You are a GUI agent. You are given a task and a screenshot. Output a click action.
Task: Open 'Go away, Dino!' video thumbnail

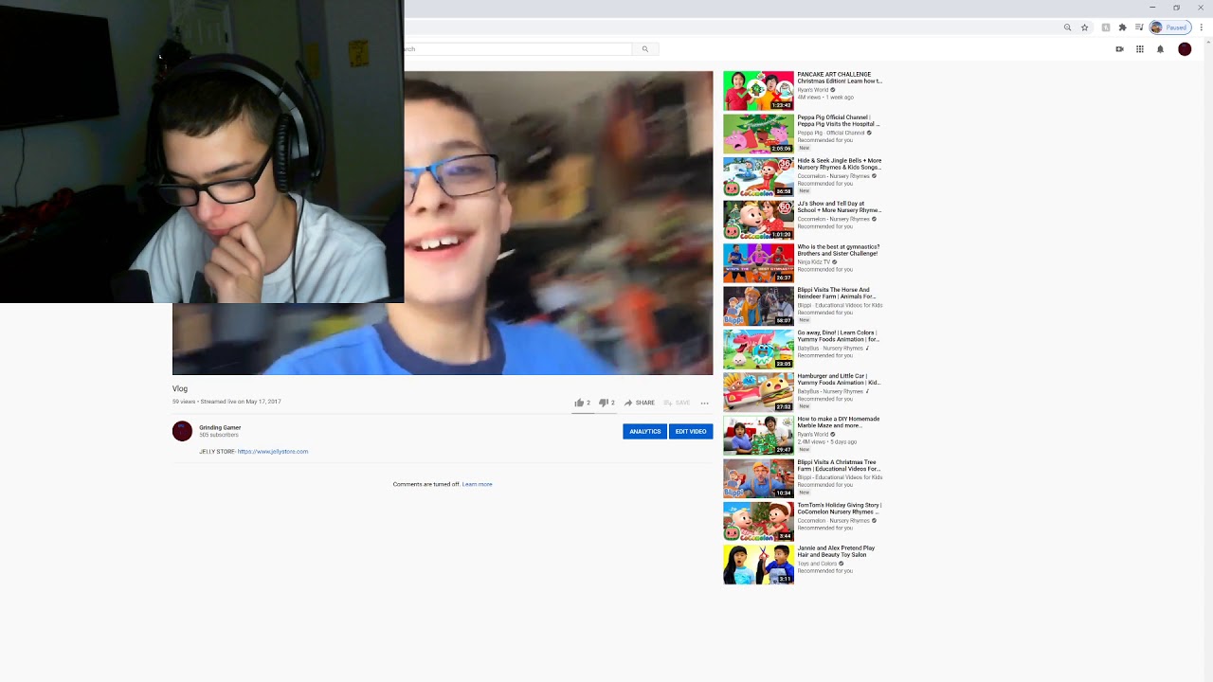758,350
